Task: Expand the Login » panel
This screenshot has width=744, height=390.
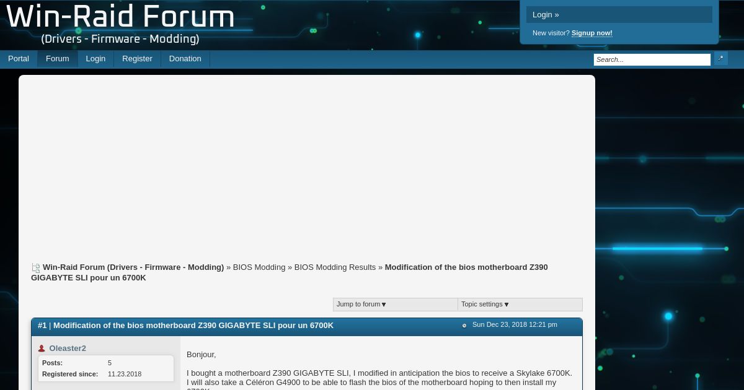Action: click(619, 15)
